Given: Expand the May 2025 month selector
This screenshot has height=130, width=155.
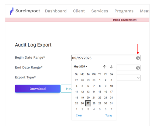Looking at the screenshot, I should [80, 66].
